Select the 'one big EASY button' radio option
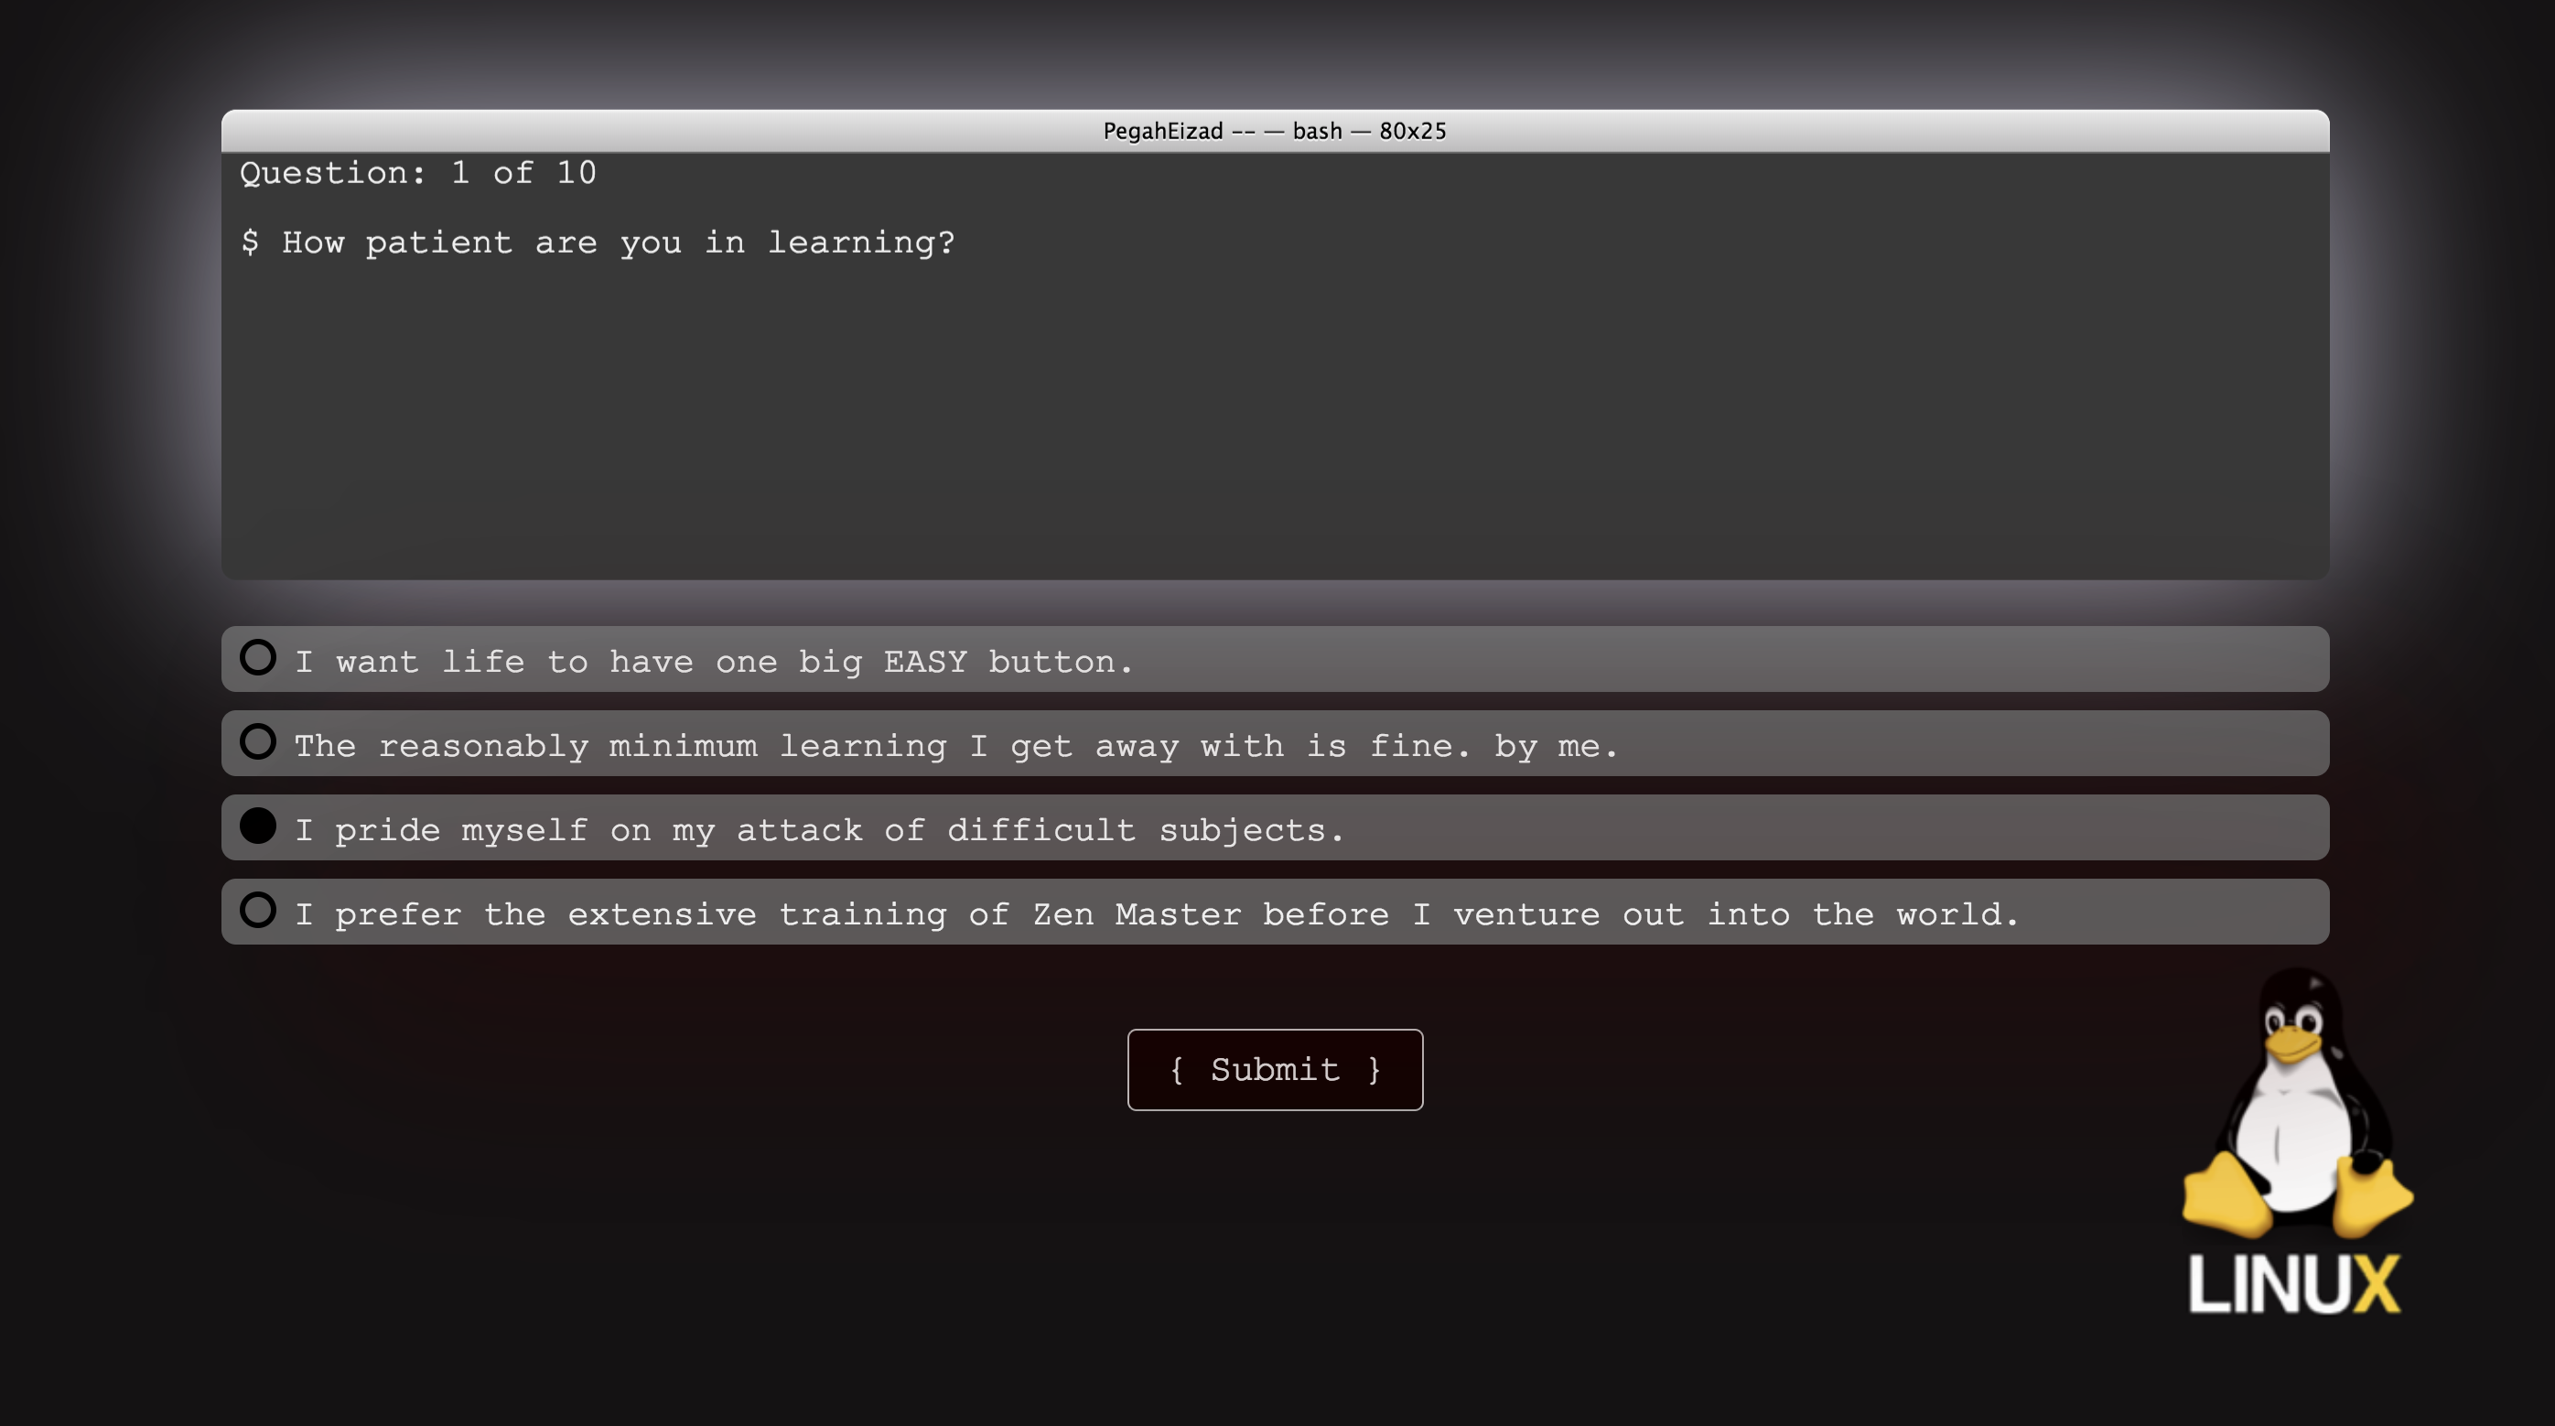2555x1426 pixels. [258, 657]
